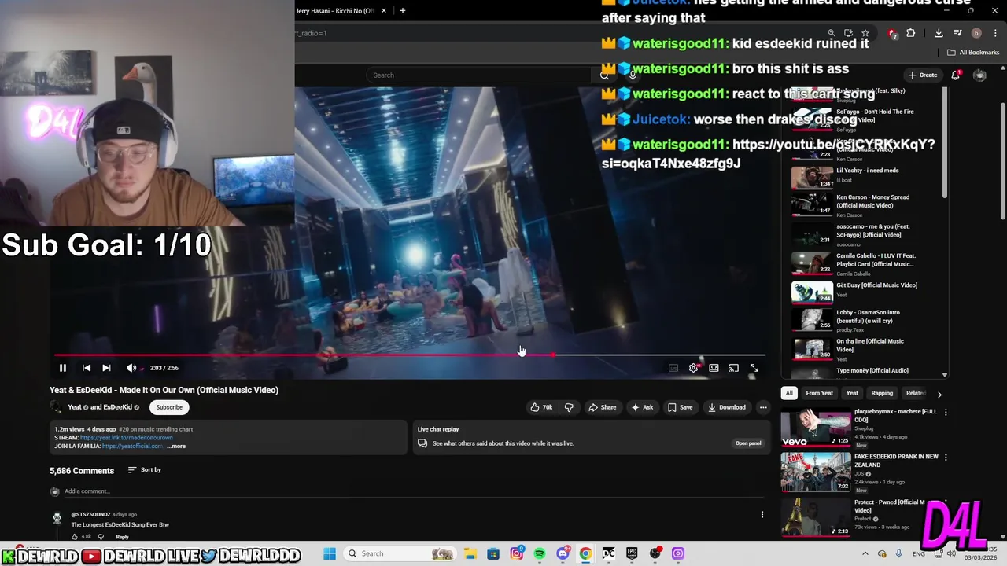
Task: Open Windows Start menu
Action: pos(330,553)
